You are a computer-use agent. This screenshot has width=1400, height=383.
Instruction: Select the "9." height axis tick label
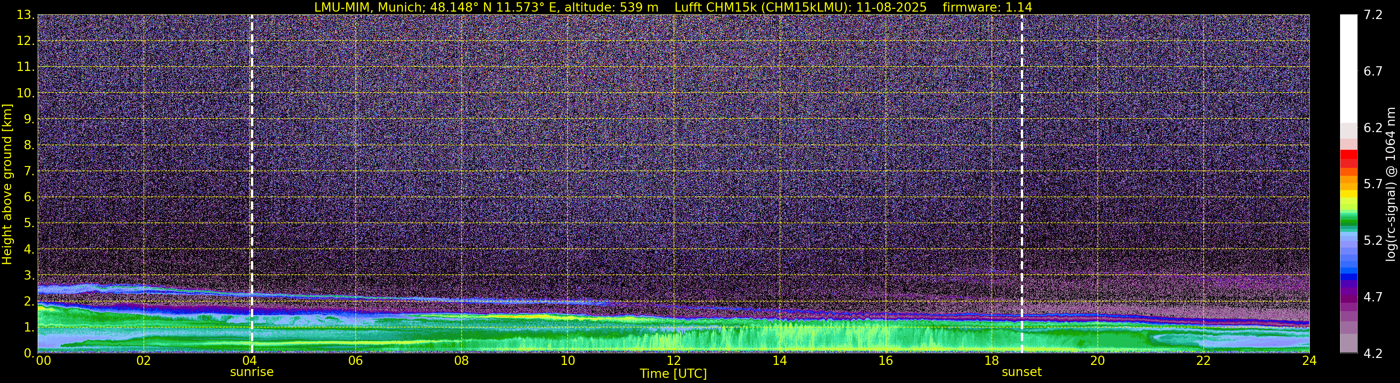(x=30, y=119)
